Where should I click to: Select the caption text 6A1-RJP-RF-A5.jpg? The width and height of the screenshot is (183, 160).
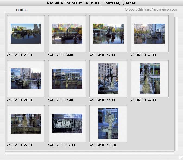[20, 100]
